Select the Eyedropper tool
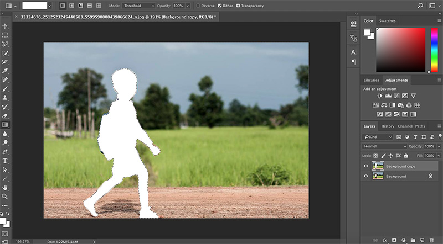Viewport: 443px width, 244px height. click(5, 71)
